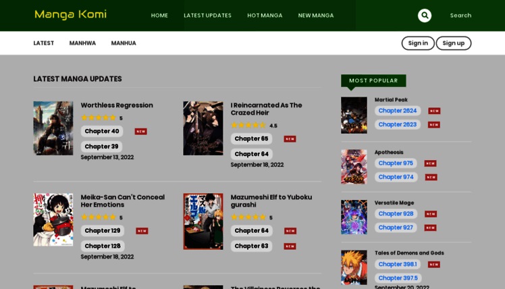The image size is (505, 289).
Task: Open Mazumeshi Elf to Yuboku gurashi cover
Action: [203, 221]
